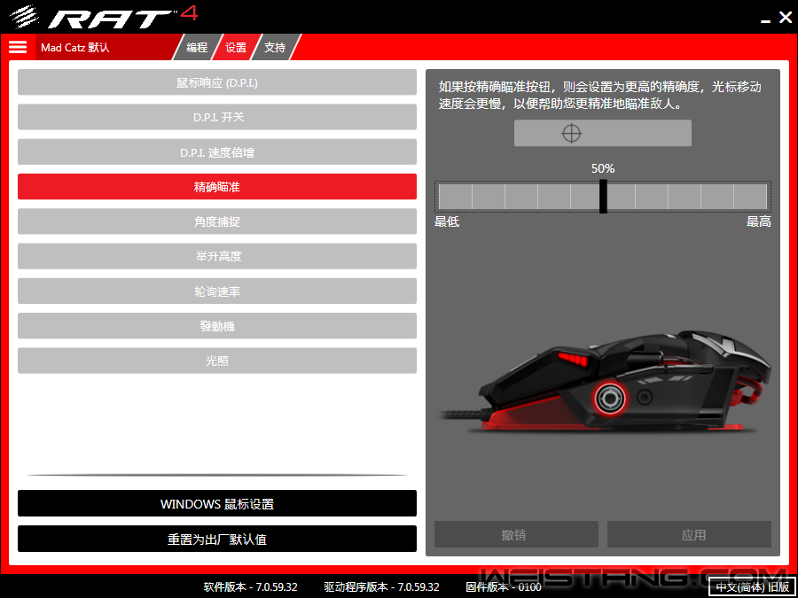
Task: Click the 固件版本 - 0100 text
Action: 504,586
